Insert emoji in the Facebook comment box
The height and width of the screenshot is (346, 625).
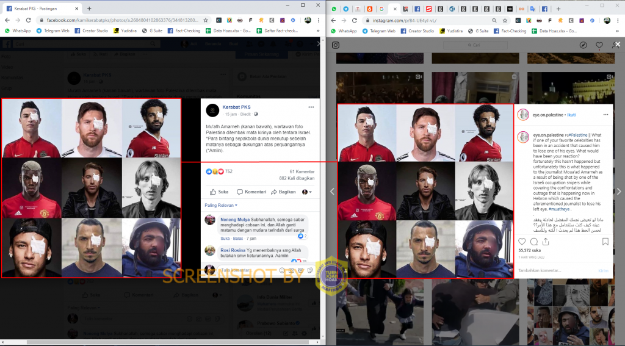282,270
